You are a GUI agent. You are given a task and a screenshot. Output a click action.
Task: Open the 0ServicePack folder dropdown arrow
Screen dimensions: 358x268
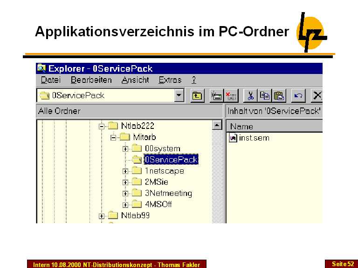click(179, 96)
